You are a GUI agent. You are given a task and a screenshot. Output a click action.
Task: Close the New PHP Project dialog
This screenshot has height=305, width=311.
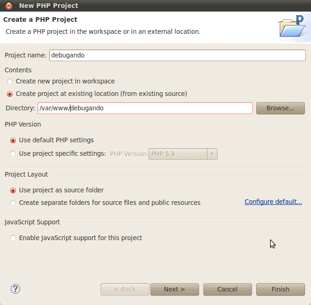pyautogui.click(x=9, y=6)
